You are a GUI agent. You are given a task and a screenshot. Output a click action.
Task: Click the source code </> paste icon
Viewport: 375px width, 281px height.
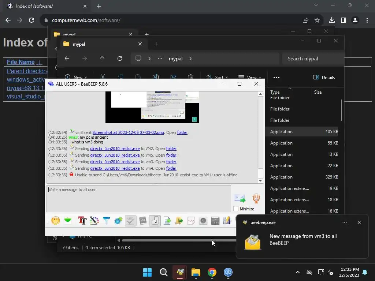(191, 220)
